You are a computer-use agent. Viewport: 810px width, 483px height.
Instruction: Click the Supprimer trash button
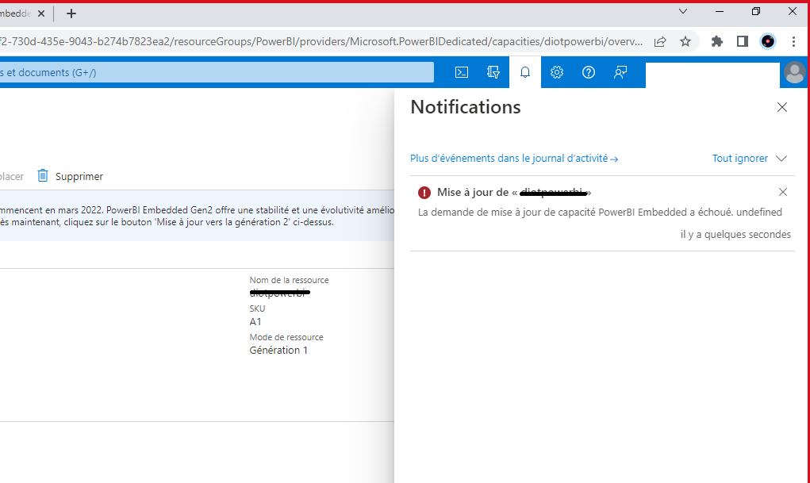[x=71, y=176]
